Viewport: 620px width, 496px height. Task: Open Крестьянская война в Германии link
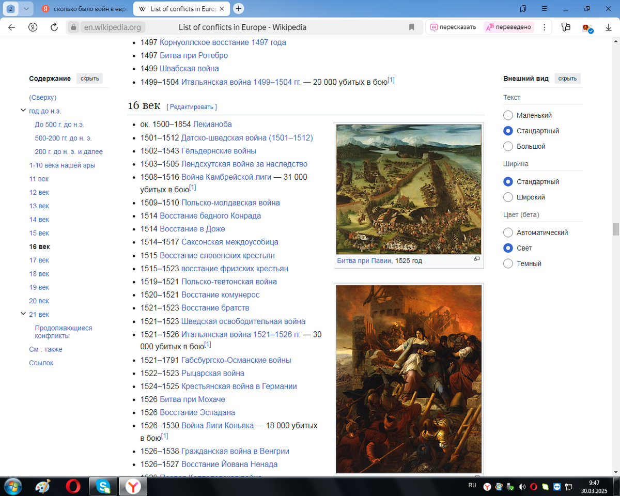point(239,386)
